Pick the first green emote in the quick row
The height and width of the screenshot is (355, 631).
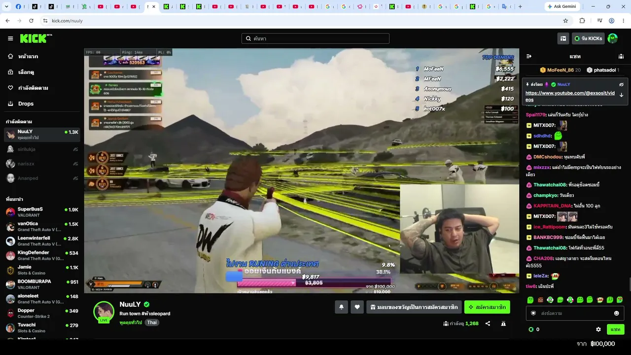pos(530,300)
